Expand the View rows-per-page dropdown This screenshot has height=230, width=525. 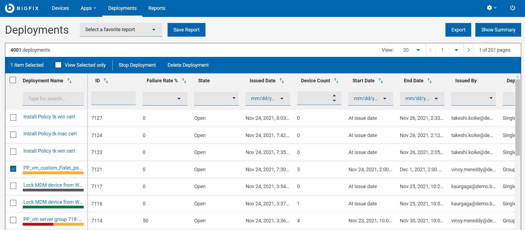[x=411, y=50]
